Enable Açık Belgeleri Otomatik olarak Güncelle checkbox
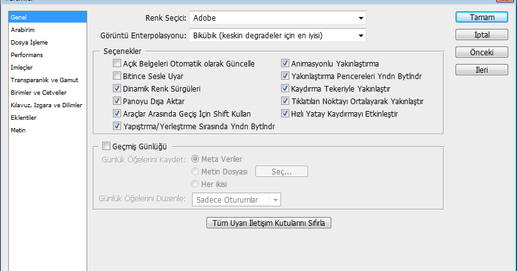Image resolution: width=517 pixels, height=271 pixels. pos(117,63)
